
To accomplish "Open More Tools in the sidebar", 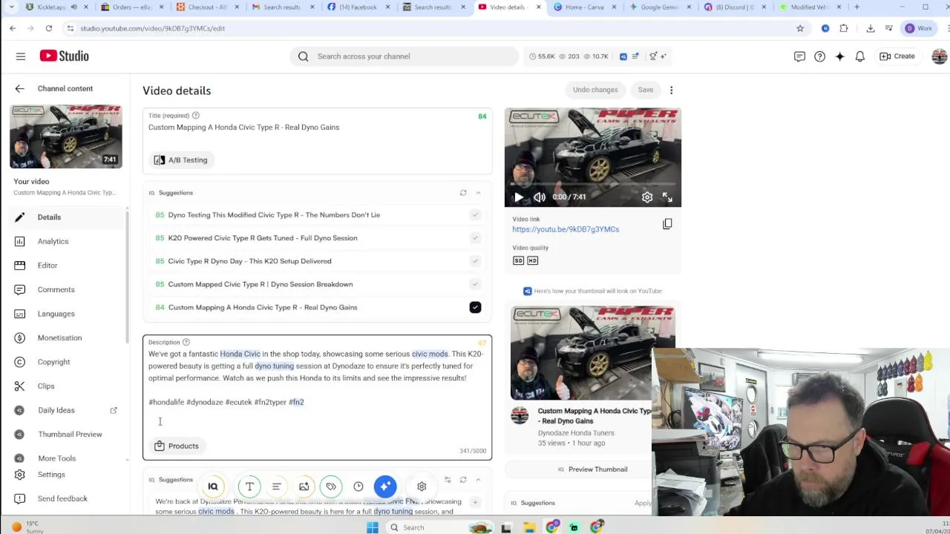I will tap(65, 458).
